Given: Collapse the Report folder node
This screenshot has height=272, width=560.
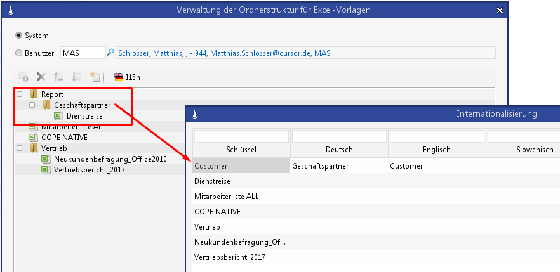Looking at the screenshot, I should click(18, 94).
